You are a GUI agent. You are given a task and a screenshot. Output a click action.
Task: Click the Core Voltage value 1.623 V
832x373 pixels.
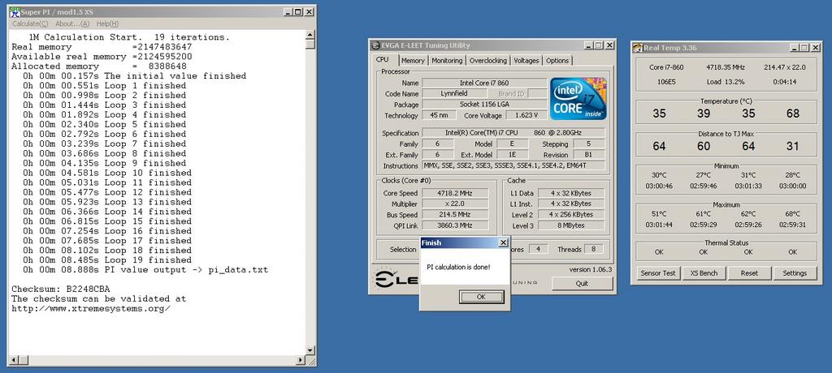(x=526, y=115)
